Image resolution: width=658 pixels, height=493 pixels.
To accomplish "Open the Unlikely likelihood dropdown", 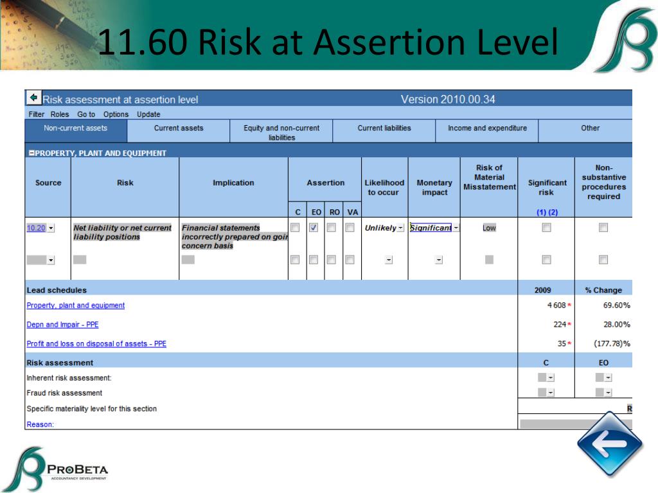I will coord(401,228).
